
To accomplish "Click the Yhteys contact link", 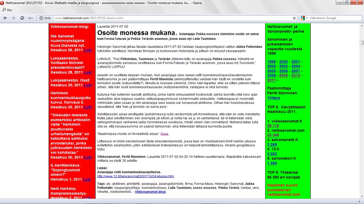I will click(273, 98).
